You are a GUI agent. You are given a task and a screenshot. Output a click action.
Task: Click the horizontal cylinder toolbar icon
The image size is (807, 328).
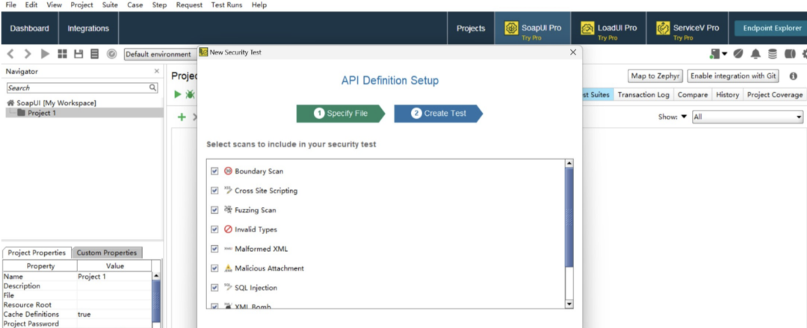point(790,54)
